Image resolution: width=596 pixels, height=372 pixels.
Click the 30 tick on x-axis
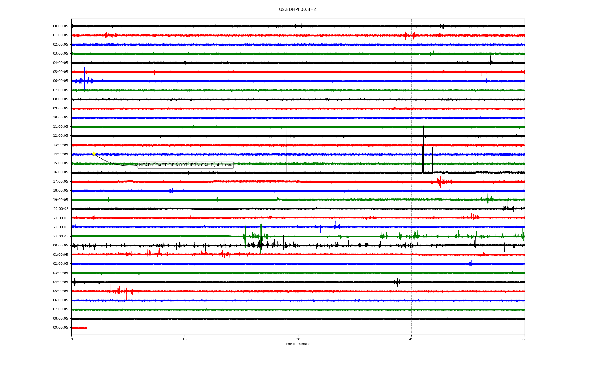click(x=298, y=339)
